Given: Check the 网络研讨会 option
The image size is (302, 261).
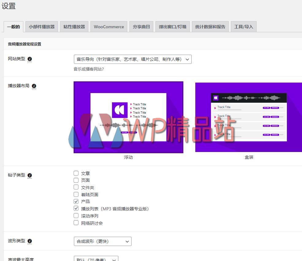Looking at the screenshot, I should click(x=76, y=223).
